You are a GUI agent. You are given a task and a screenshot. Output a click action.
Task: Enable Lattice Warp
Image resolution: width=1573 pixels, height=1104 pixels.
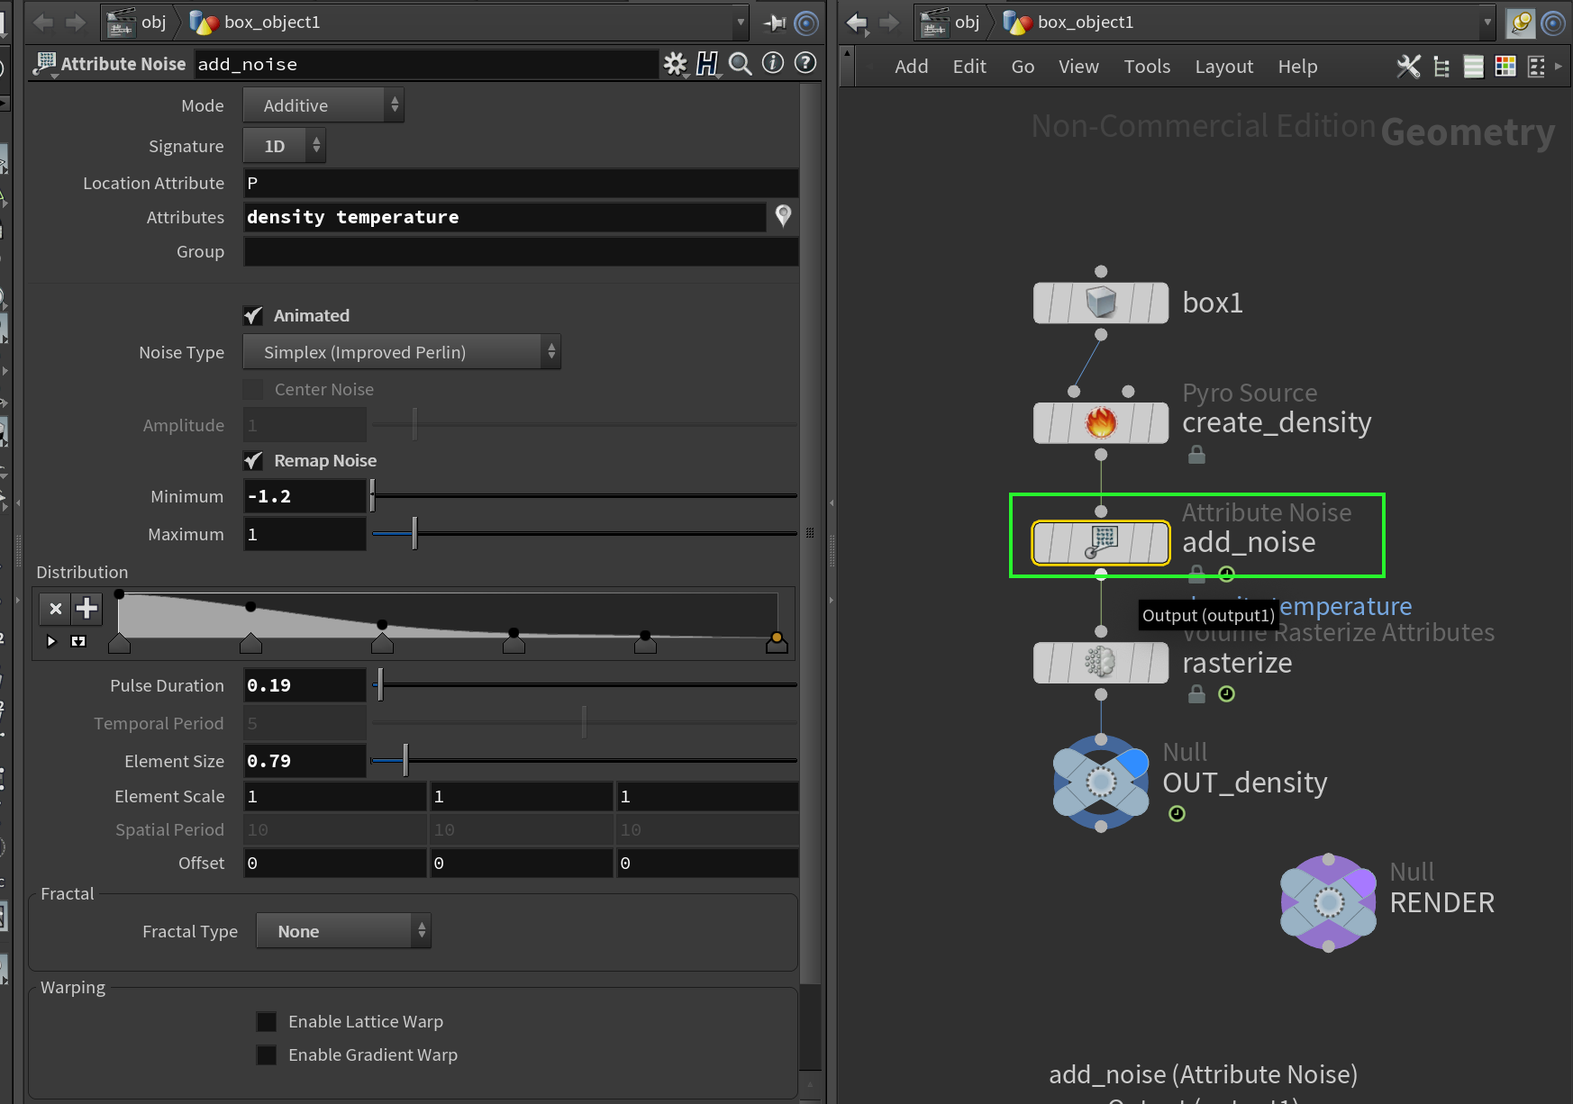[267, 1021]
